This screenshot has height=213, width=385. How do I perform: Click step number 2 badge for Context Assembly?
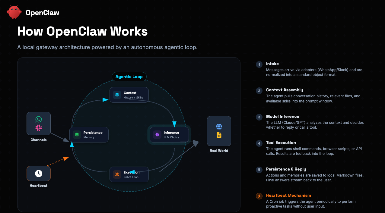pos(259,91)
